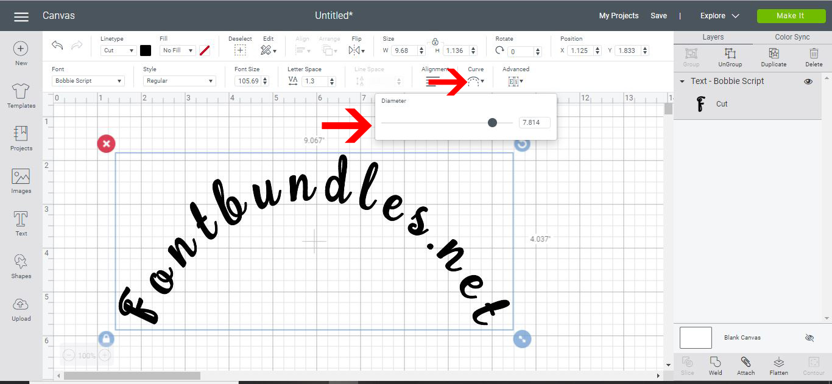Viewport: 832px width, 384px height.
Task: Undo the last action
Action: (57, 46)
